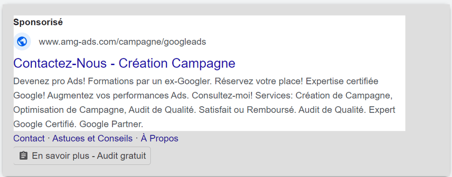Click the Consultez-moi! text in the description

(x=222, y=96)
